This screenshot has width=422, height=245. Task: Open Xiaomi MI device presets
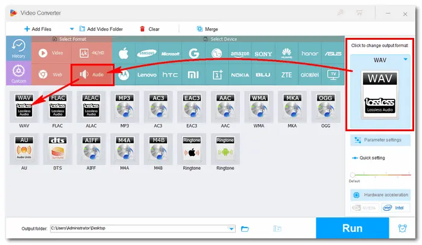tap(194, 75)
